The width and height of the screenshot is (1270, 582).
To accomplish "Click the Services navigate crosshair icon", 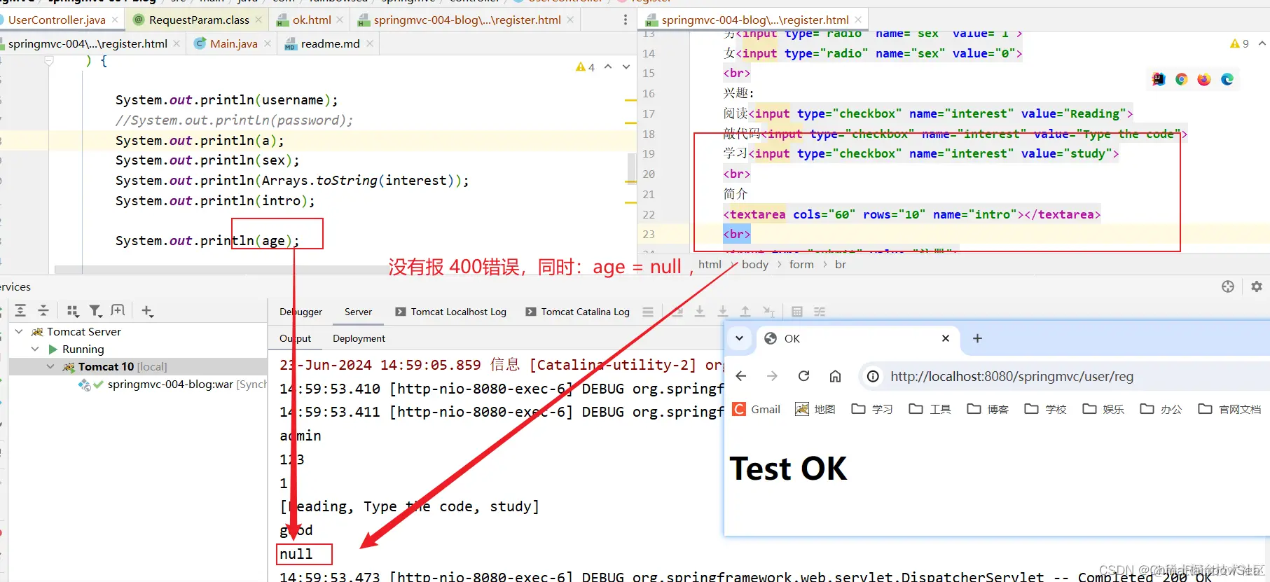I will point(1228,286).
